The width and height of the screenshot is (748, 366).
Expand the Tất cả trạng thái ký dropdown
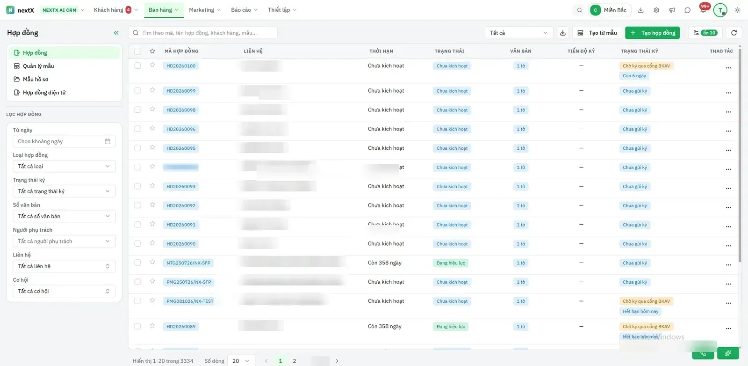pyautogui.click(x=64, y=191)
